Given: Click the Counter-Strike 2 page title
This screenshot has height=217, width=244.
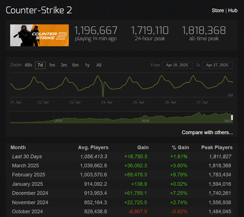Looking at the screenshot, I should tap(39, 10).
